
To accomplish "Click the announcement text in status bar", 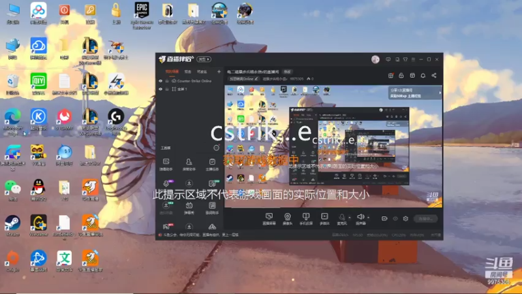I will pos(201,235).
